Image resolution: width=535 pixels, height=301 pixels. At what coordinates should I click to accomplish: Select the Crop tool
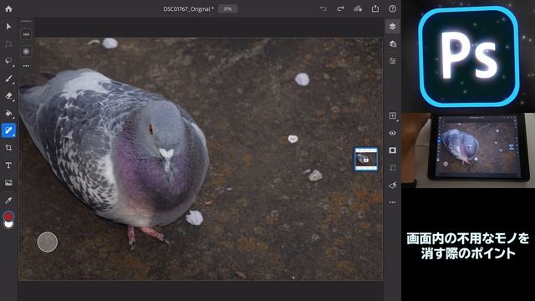coord(8,148)
